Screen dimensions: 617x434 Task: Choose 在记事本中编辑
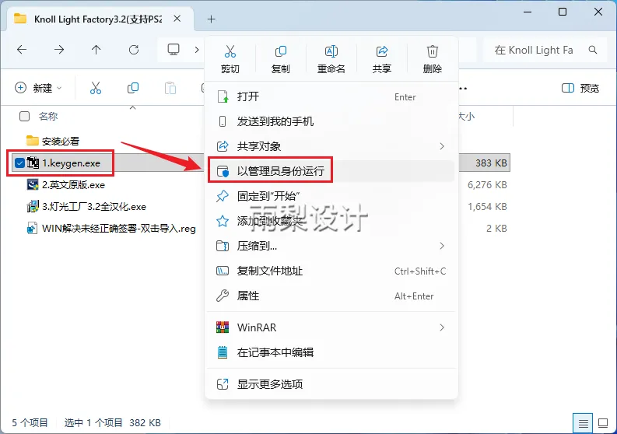tap(331, 352)
